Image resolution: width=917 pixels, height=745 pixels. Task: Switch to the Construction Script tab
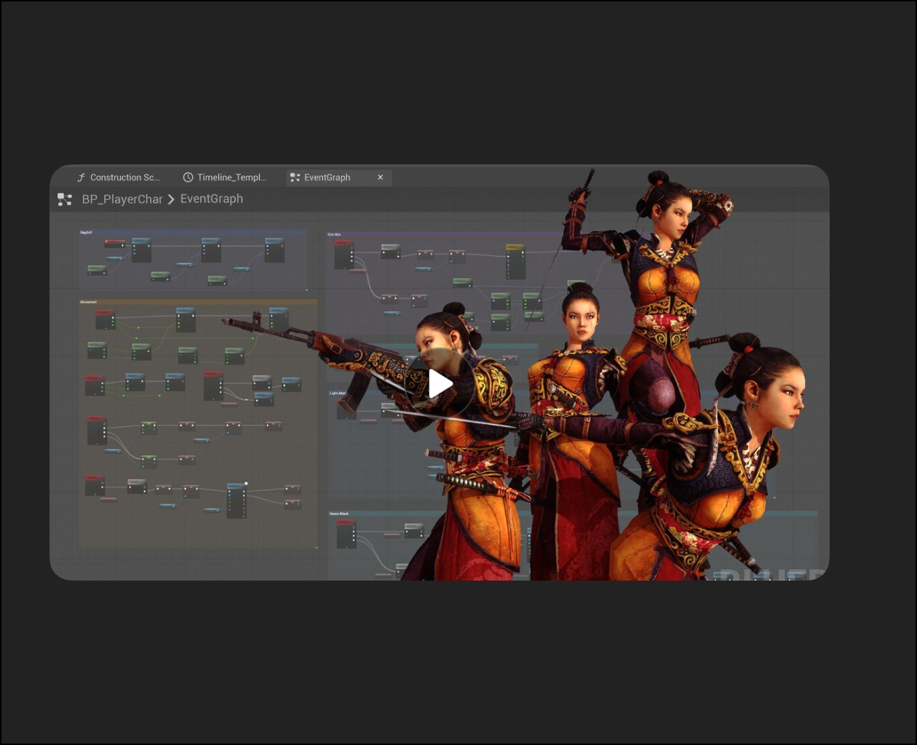124,178
